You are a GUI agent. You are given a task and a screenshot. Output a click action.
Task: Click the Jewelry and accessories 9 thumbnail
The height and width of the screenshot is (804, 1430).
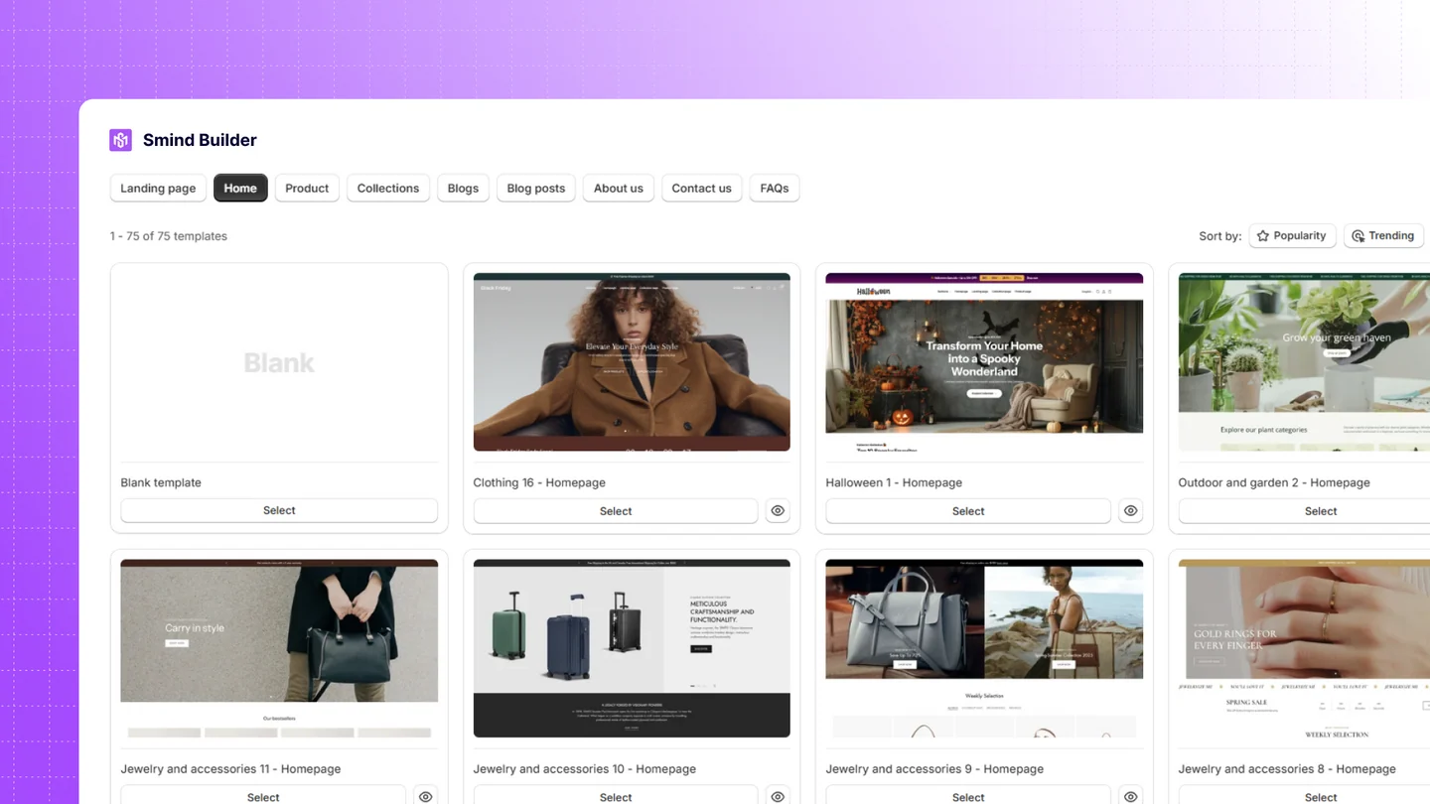pyautogui.click(x=984, y=648)
